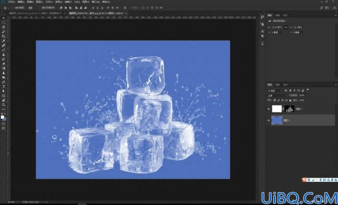338x205 pixels.
Task: Open the layer blend mode dropdown
Action: coord(277,95)
